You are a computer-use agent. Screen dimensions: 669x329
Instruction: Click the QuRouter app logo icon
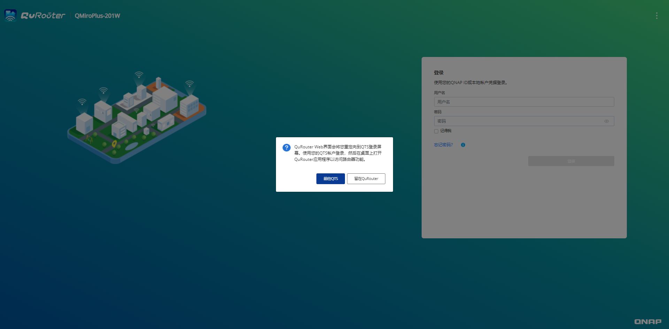[10, 16]
